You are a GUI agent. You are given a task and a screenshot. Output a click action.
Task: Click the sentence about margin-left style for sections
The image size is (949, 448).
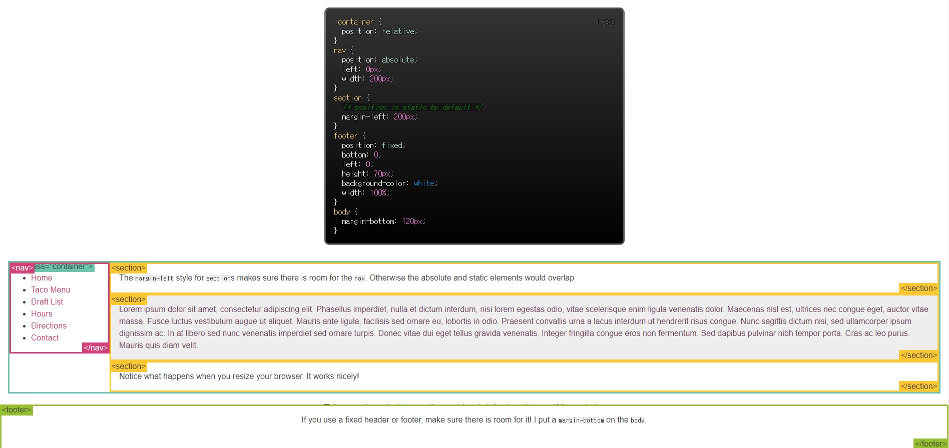point(346,278)
